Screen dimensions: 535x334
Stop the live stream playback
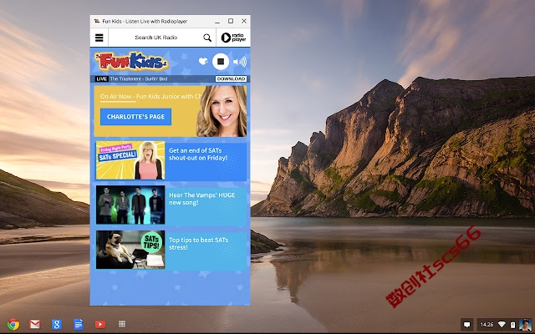click(x=221, y=61)
